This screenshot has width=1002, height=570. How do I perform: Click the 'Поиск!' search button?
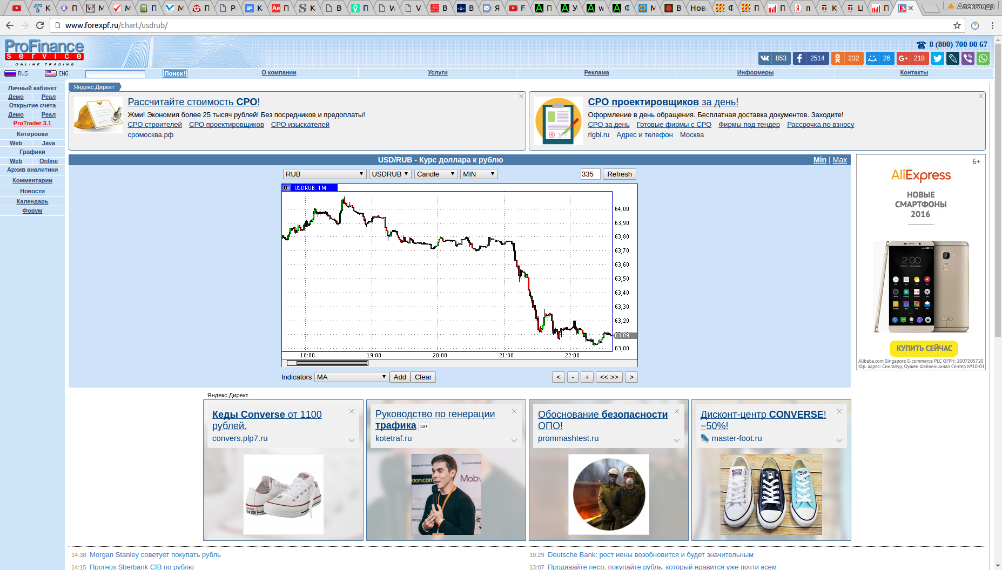click(x=175, y=73)
